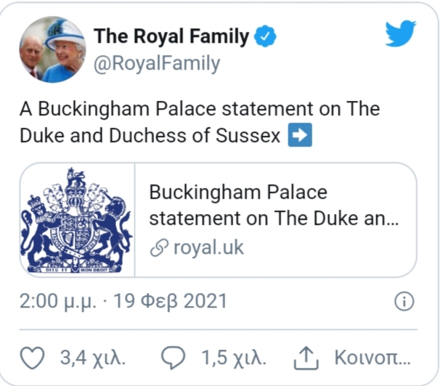The image size is (440, 386).
Task: Open The Royal Family profile picture
Action: 52,49
